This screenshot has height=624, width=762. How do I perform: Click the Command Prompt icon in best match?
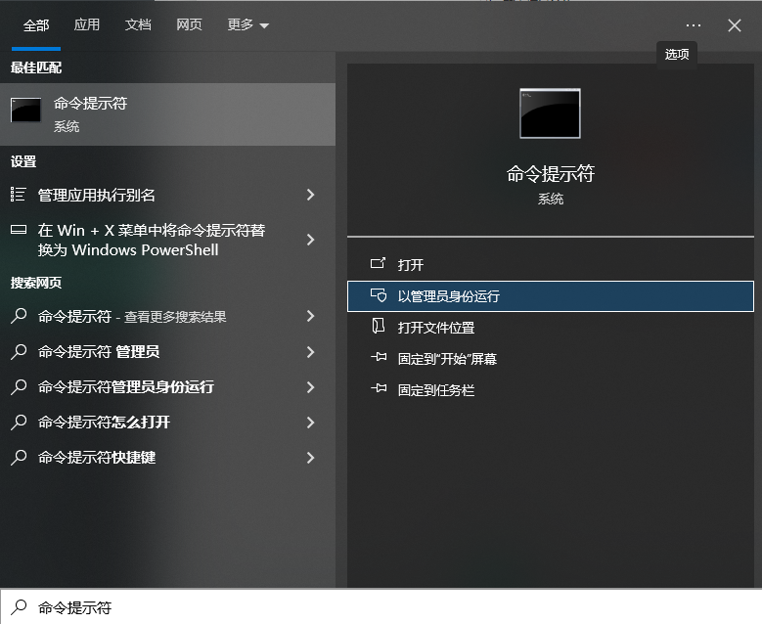(26, 111)
